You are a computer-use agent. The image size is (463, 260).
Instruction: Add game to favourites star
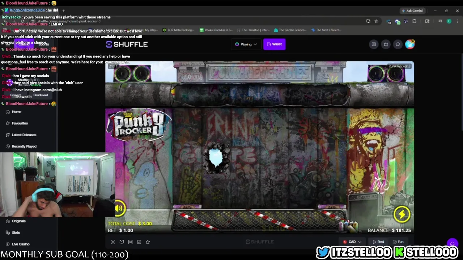click(148, 242)
